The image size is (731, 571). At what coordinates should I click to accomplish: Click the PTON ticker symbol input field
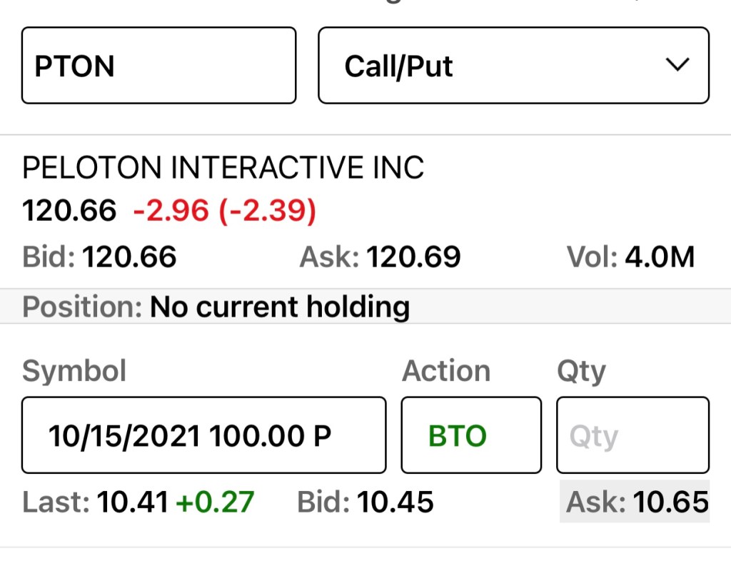158,66
